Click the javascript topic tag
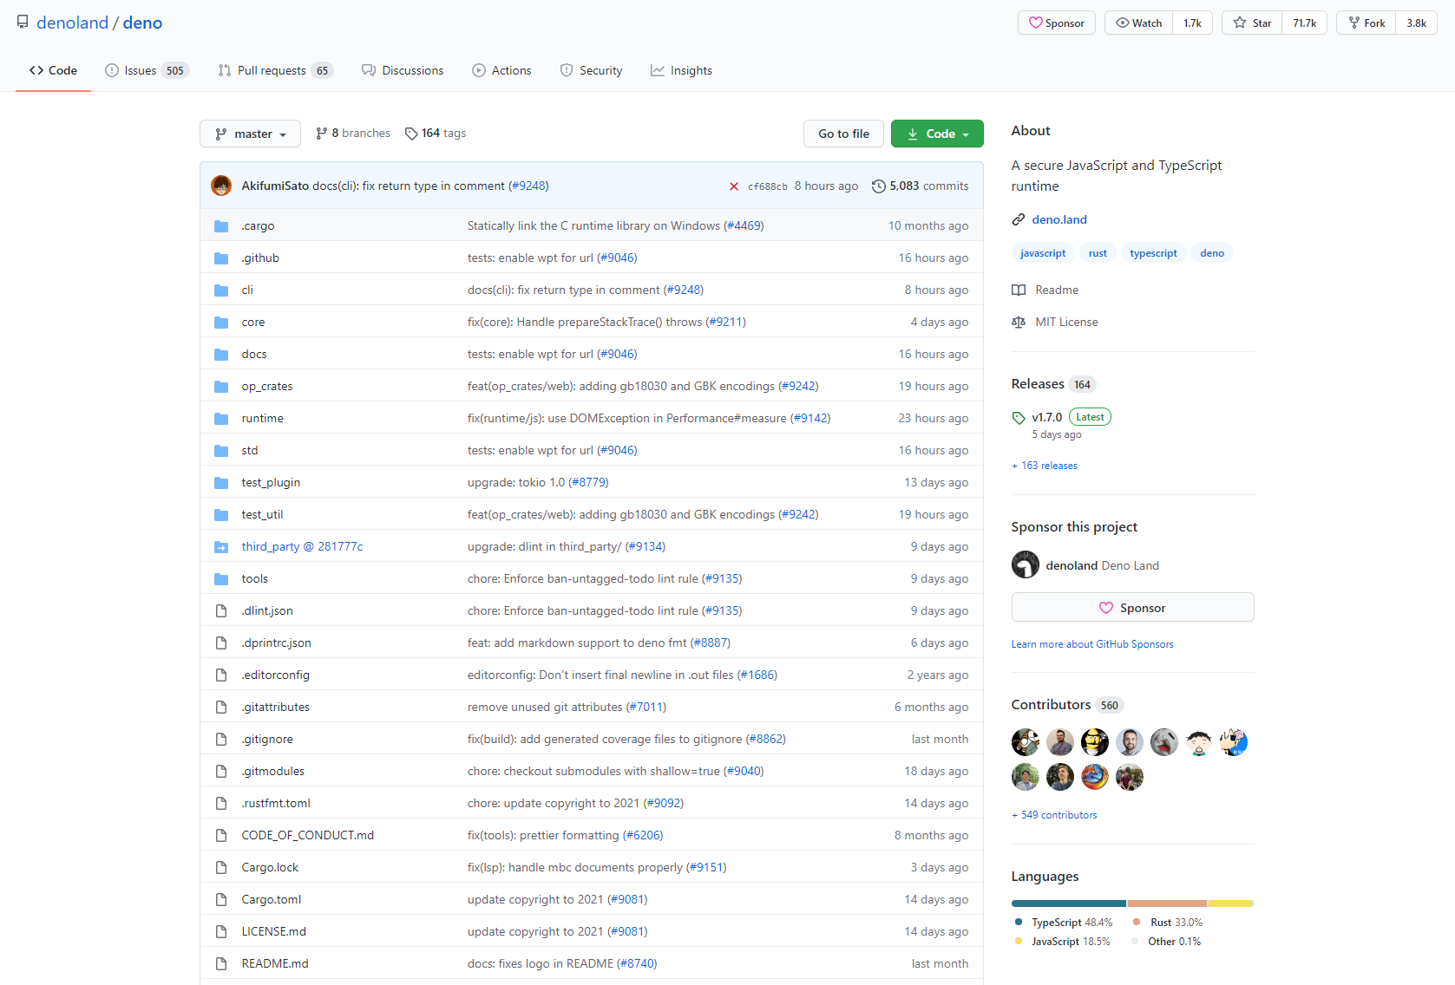Image resolution: width=1455 pixels, height=985 pixels. click(1043, 253)
